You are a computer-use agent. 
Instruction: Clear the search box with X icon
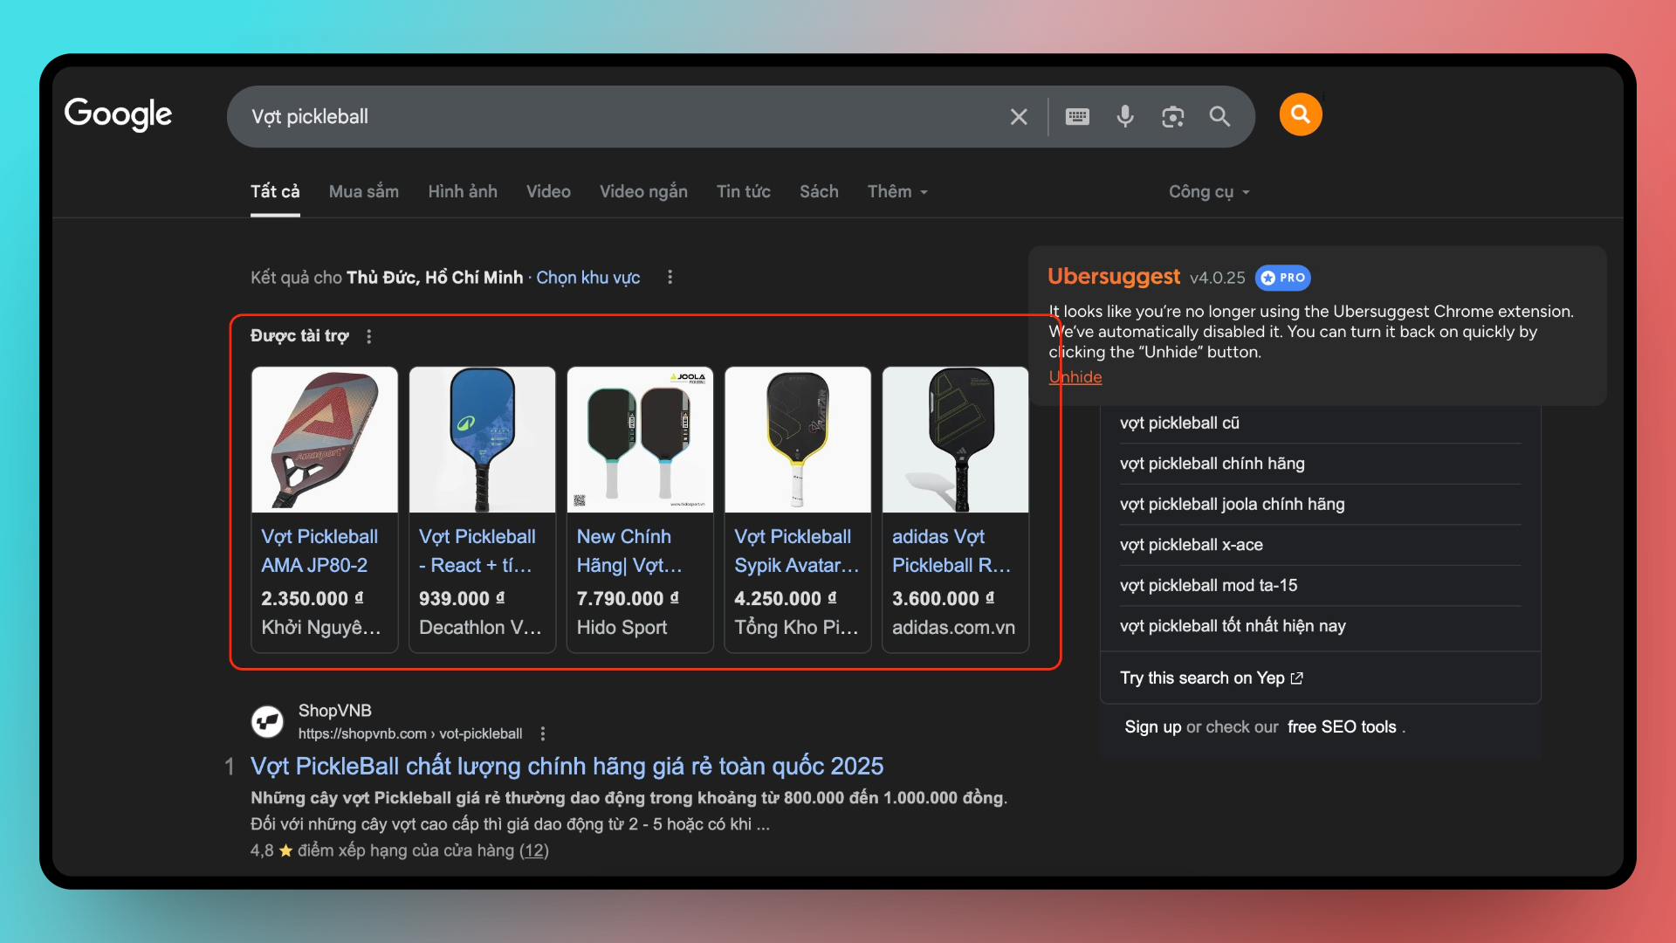[1019, 117]
